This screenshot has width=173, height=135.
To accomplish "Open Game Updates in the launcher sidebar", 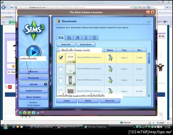I will click(34, 97).
